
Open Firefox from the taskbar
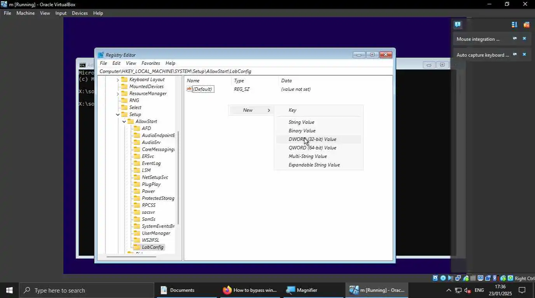coord(250,290)
